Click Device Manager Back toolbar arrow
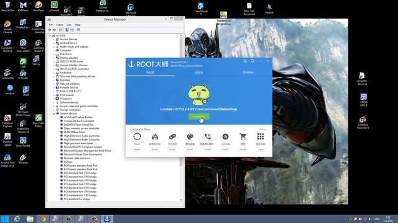398x223 pixels. (50, 30)
